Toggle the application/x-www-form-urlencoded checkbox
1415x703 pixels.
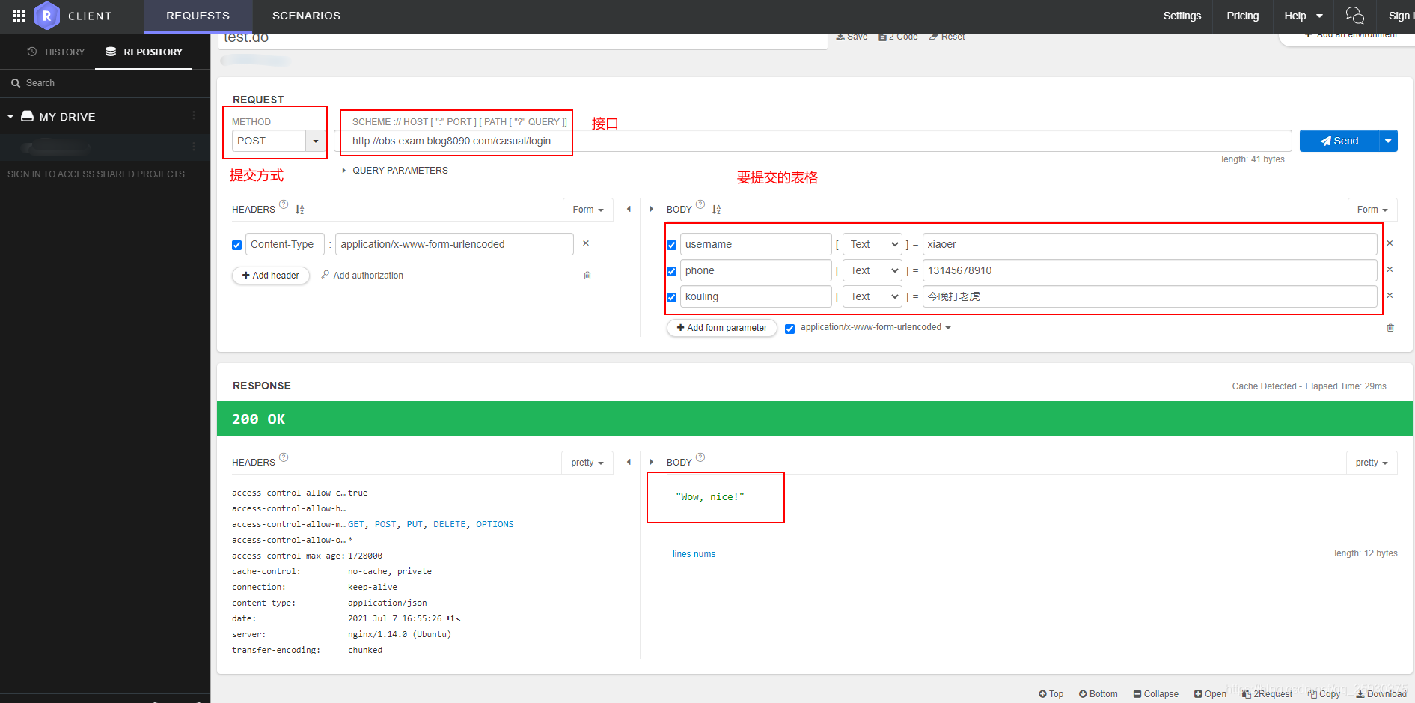[x=790, y=329]
